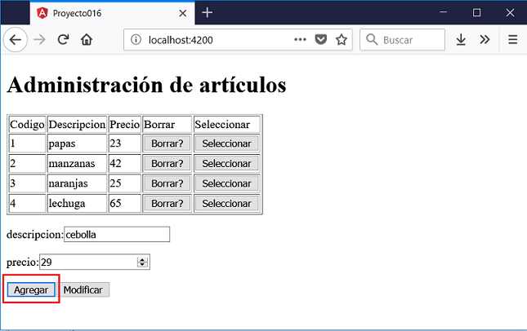Open the Firefox hamburger menu

point(512,40)
